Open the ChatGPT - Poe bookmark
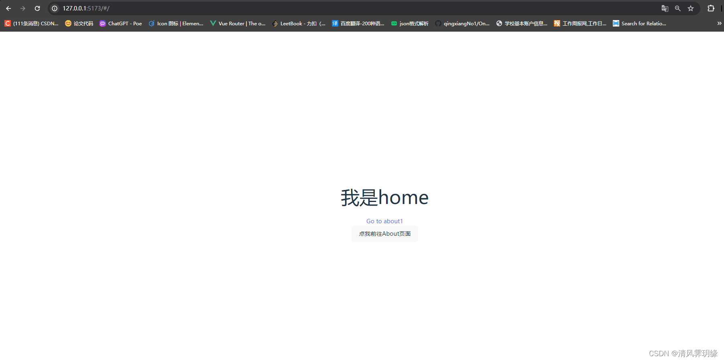 [121, 24]
